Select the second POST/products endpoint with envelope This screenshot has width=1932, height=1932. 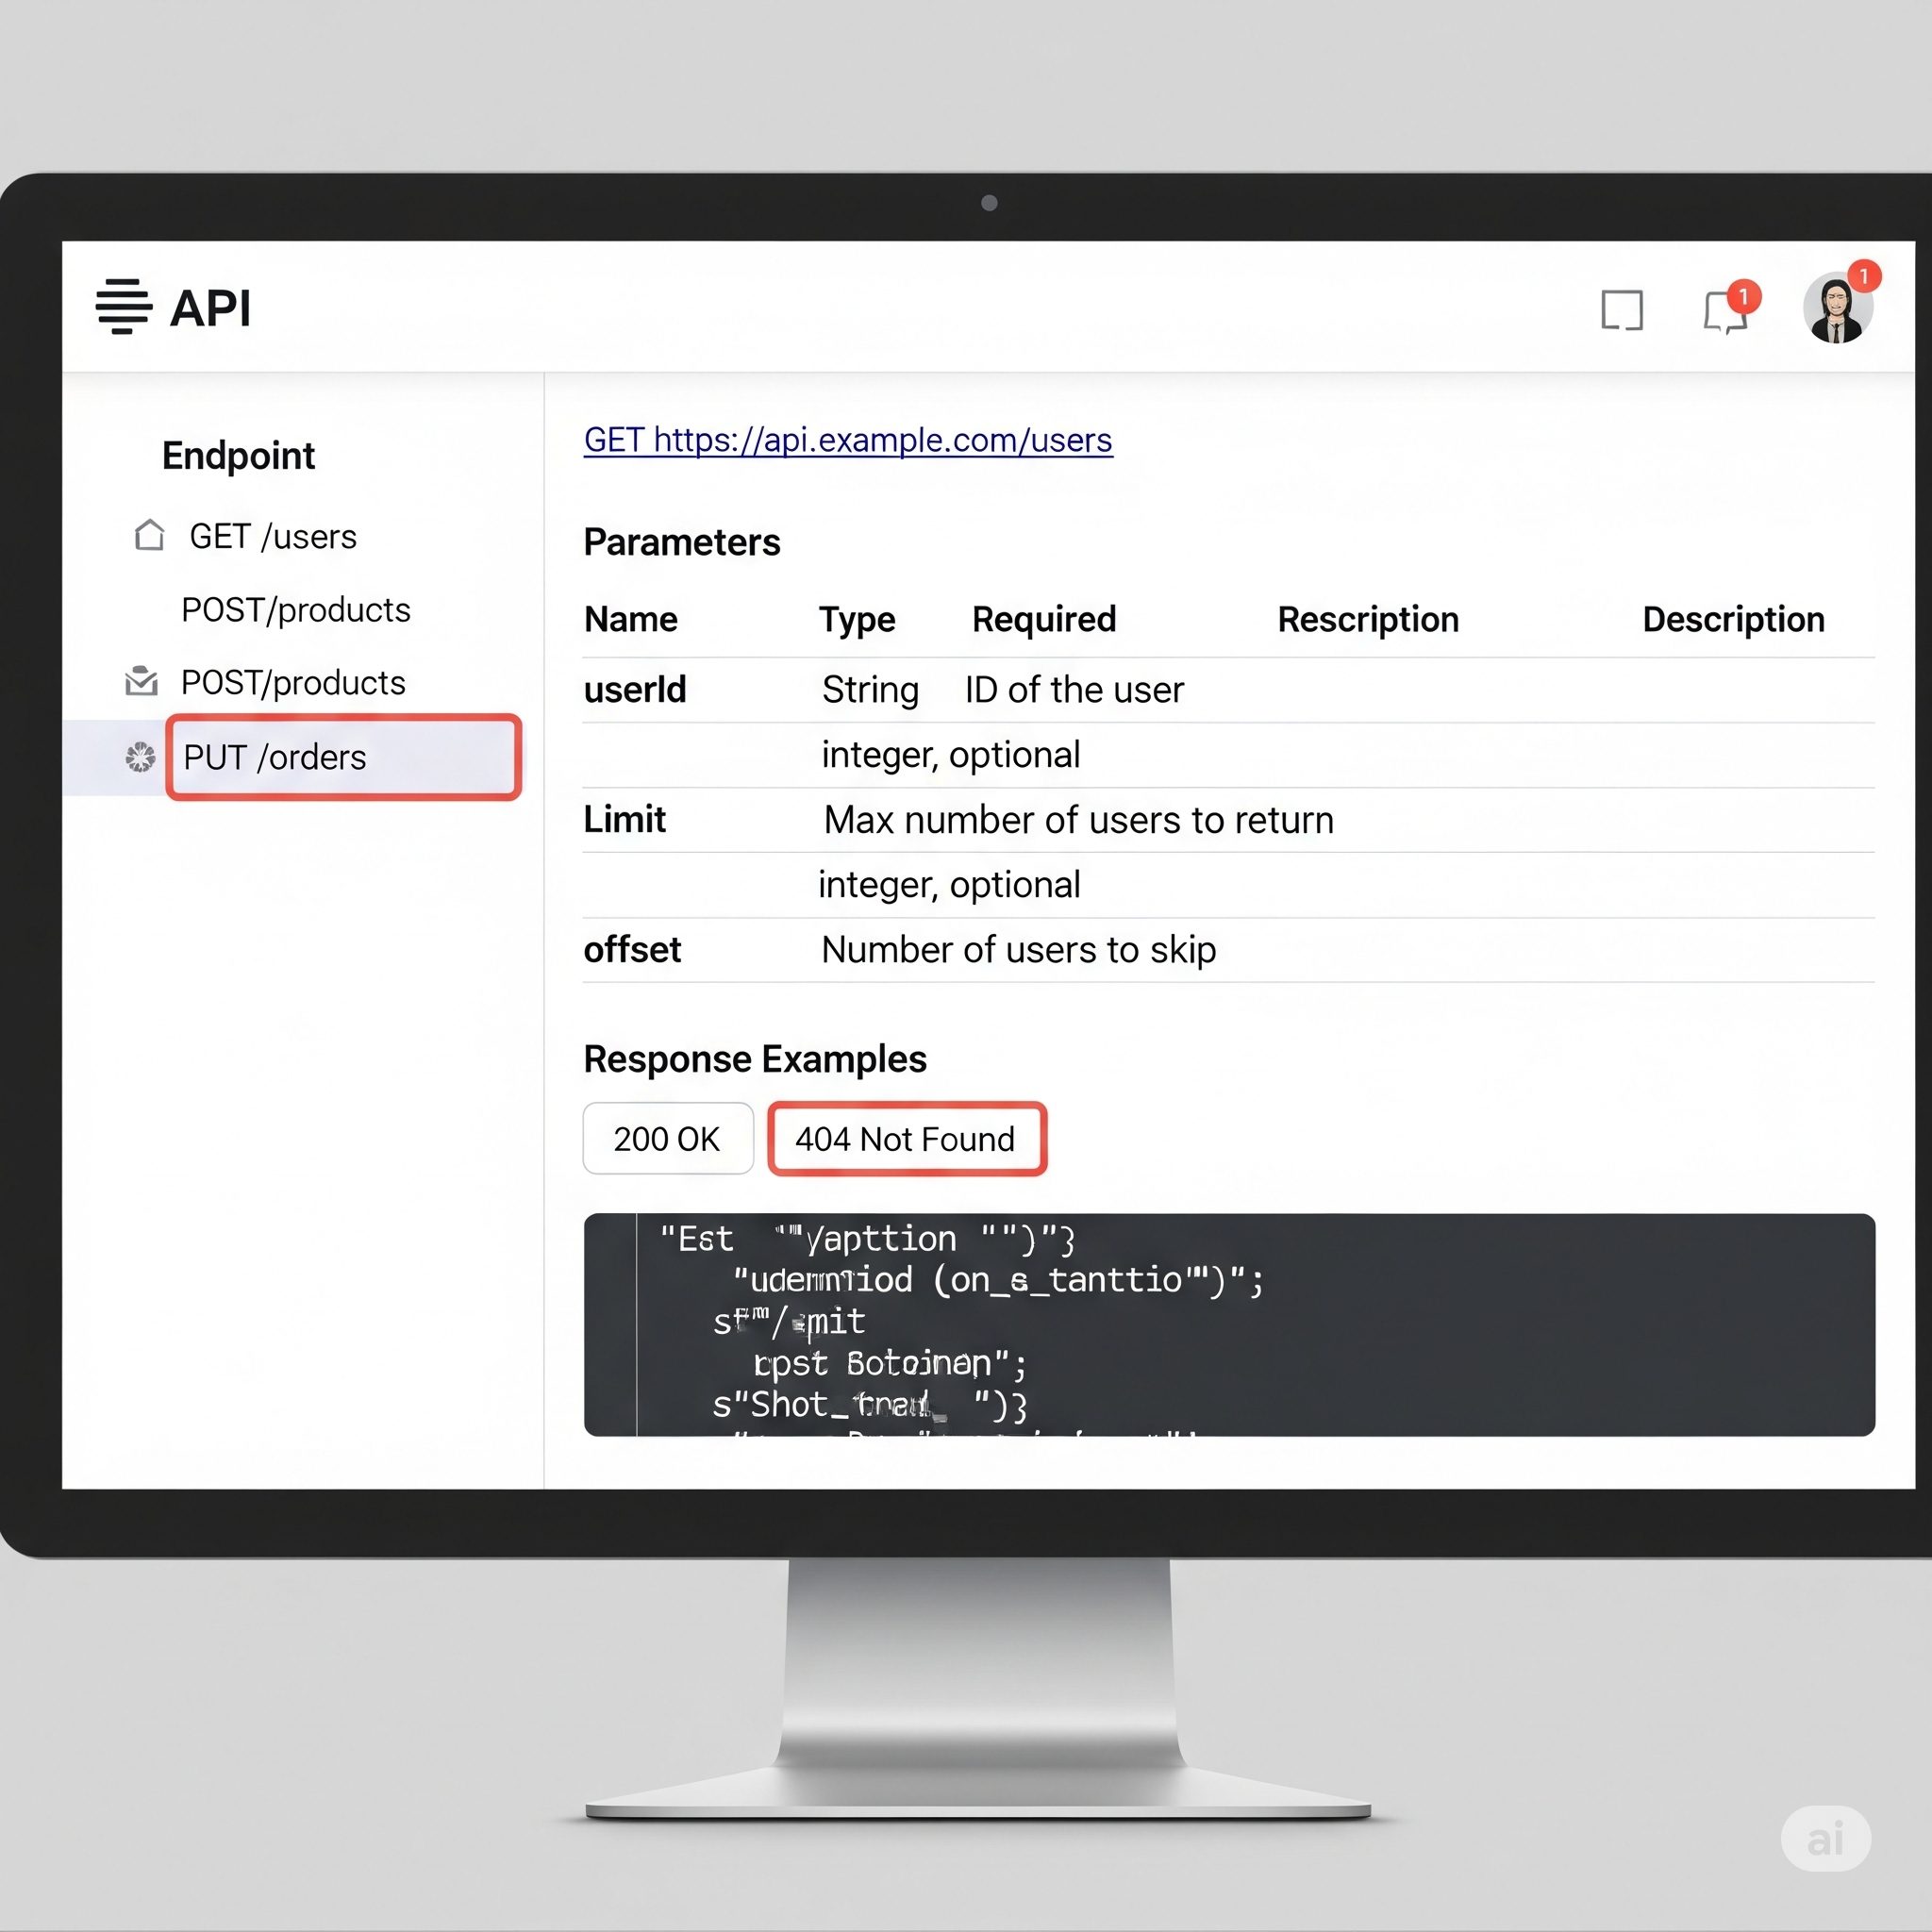coord(293,683)
